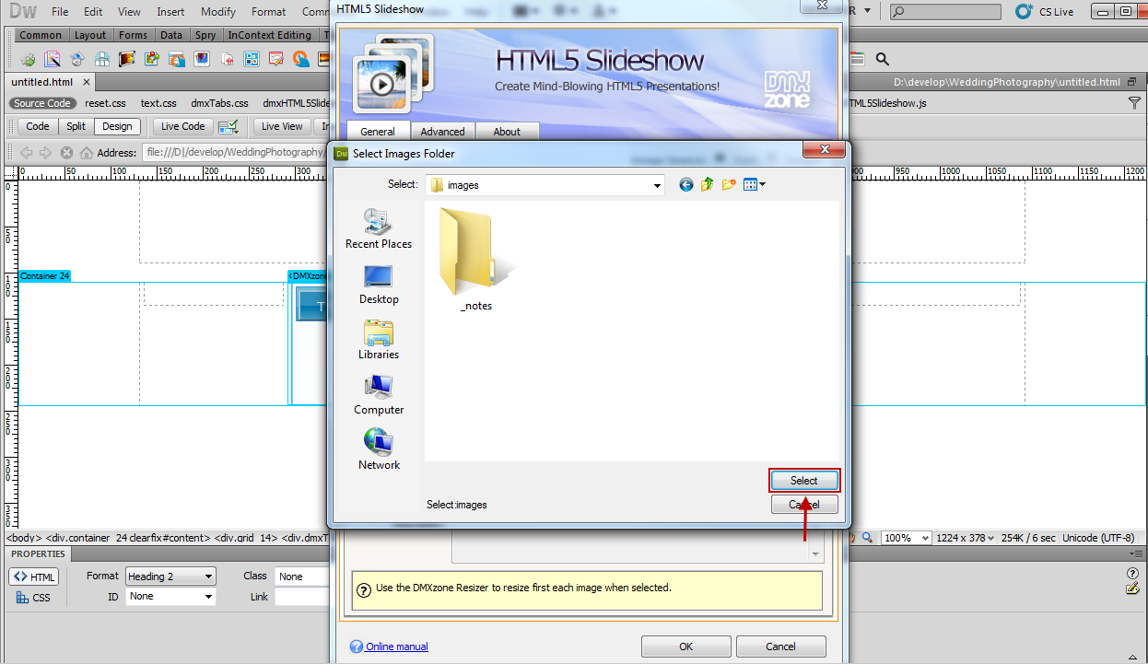Click the blue panels icon in Insert bar
Viewport: 1148px width, 664px height.
coord(102,59)
